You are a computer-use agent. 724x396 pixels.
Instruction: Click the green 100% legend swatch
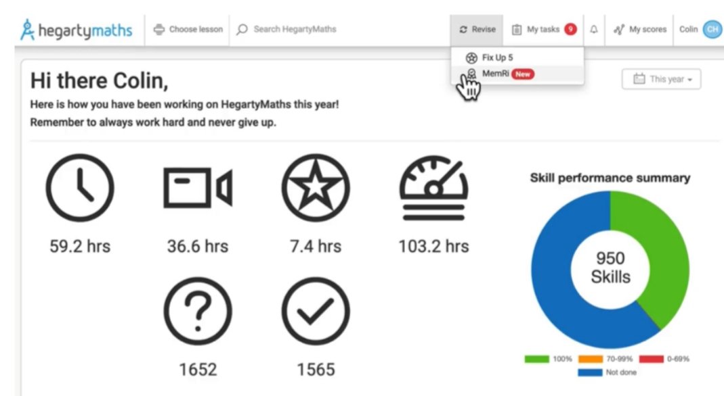[537, 359]
